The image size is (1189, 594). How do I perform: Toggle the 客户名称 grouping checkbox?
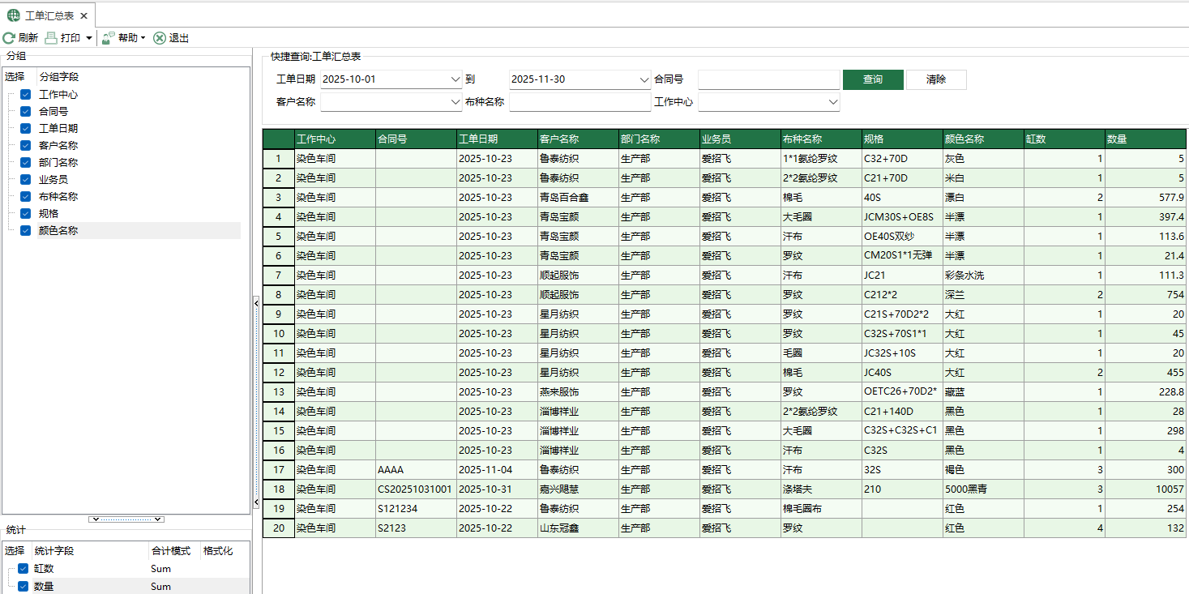coord(25,146)
